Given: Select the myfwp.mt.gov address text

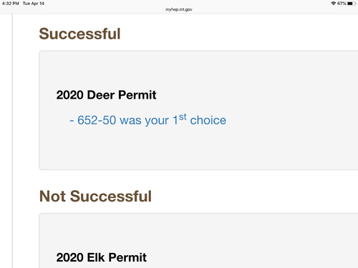Looking at the screenshot, I should (x=179, y=9).
